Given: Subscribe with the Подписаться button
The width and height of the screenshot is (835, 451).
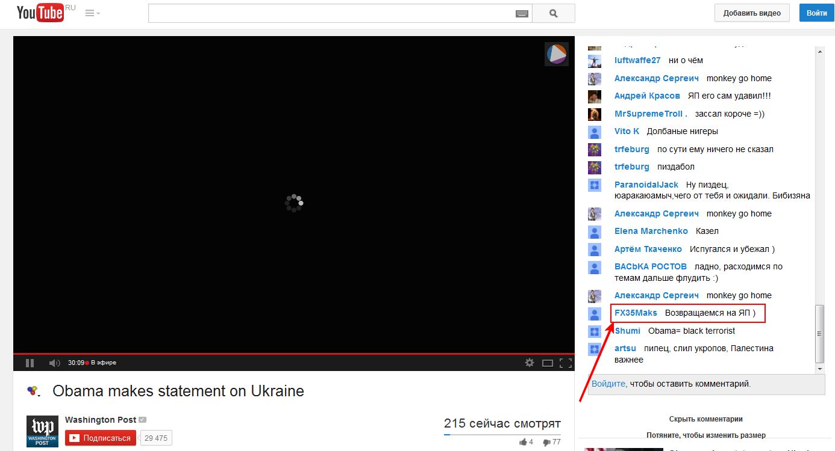Looking at the screenshot, I should point(101,438).
